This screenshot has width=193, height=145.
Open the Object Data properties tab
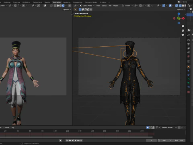tap(189, 79)
